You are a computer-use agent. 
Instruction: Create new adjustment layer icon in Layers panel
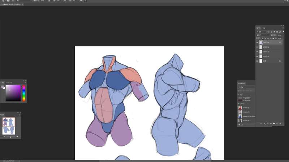[271, 123]
